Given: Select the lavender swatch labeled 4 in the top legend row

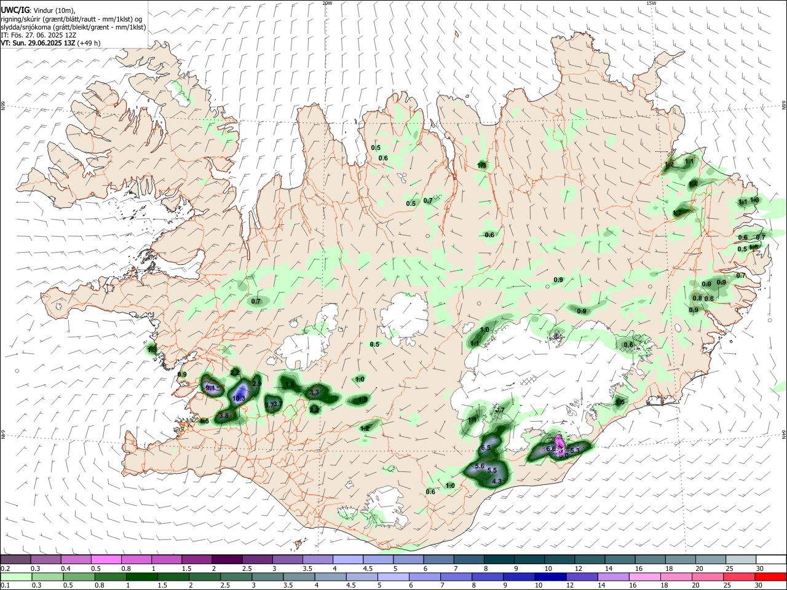Looking at the screenshot, I should tap(348, 559).
